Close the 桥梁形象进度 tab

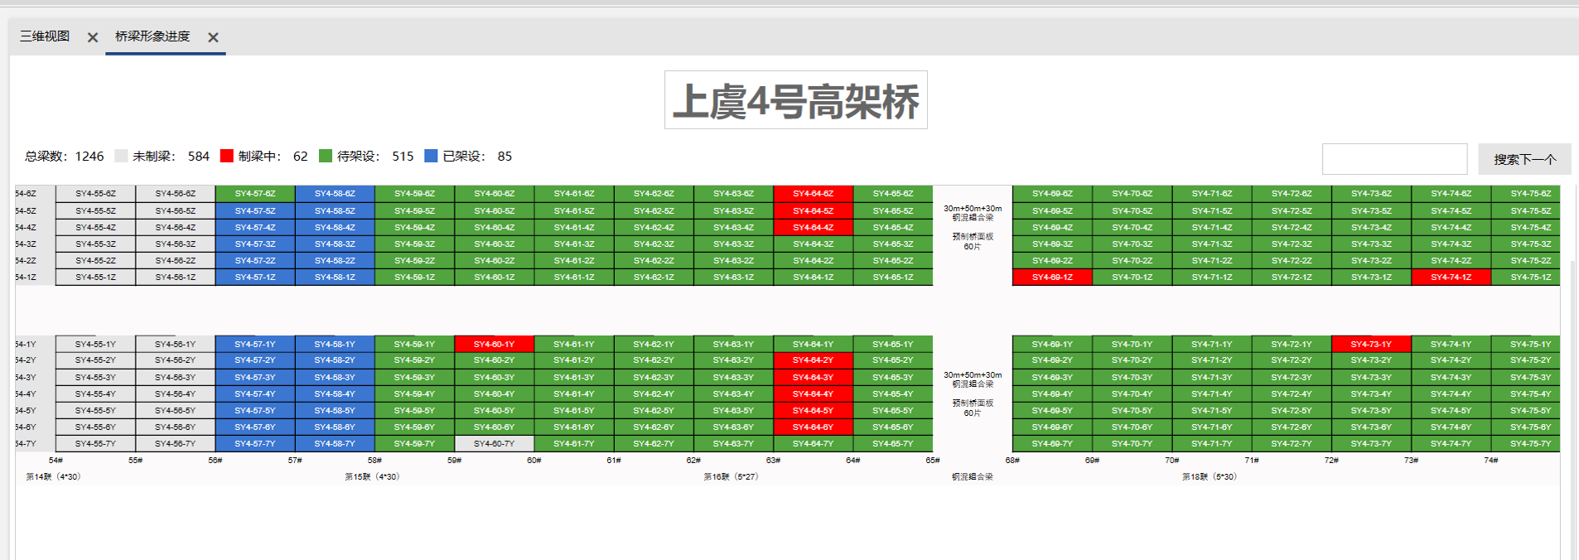pos(213,37)
